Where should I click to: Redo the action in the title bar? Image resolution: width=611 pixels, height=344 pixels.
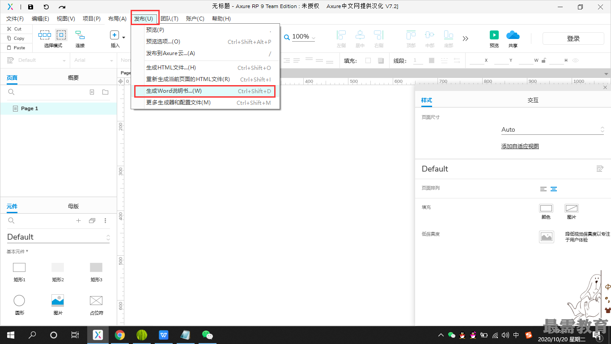coord(62,7)
